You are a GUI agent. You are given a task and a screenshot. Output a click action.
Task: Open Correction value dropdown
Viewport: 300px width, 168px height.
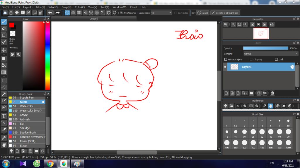(x=170, y=13)
